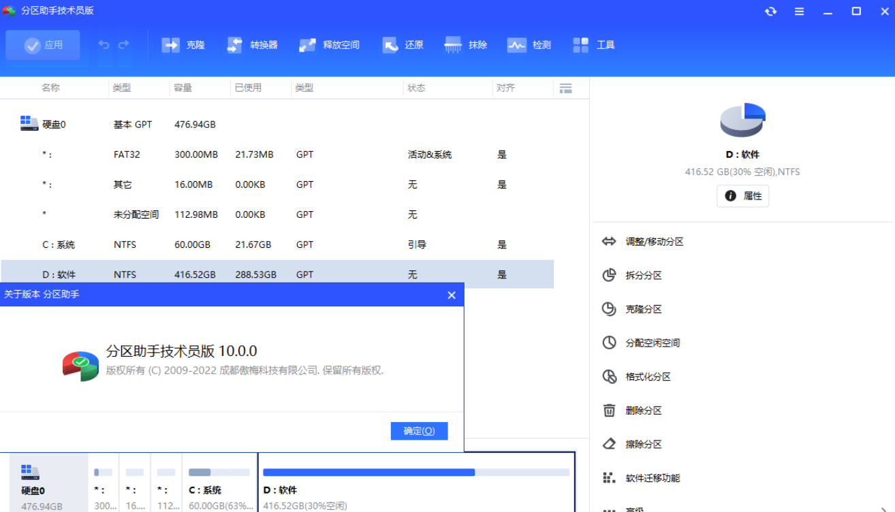Click the redo arrow icon
Screen dimensions: 895x512
123,45
